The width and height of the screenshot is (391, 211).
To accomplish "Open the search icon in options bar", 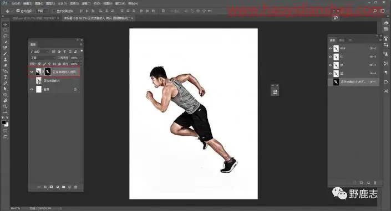I will 375,11.
